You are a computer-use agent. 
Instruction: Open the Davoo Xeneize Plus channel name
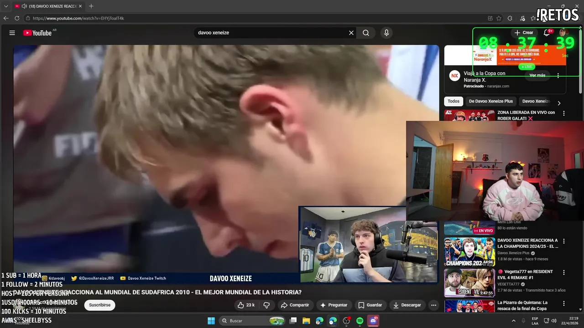pyautogui.click(x=513, y=253)
